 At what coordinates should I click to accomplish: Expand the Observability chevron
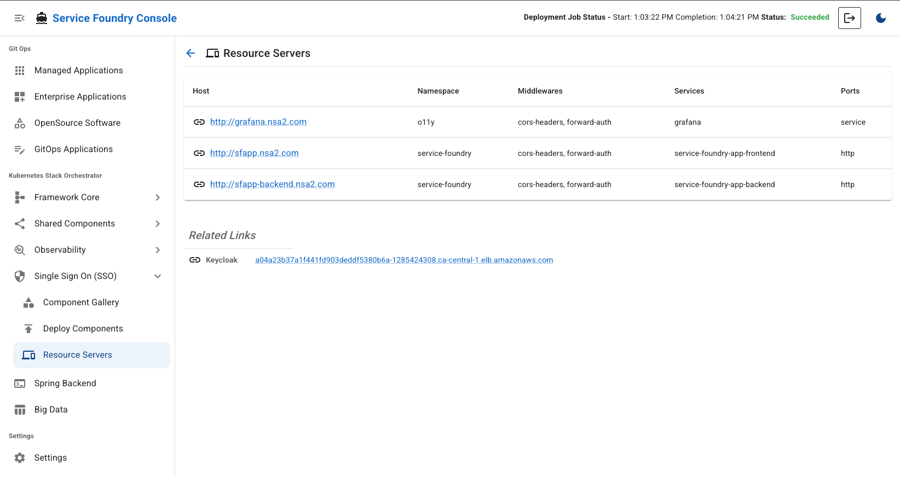click(x=158, y=250)
